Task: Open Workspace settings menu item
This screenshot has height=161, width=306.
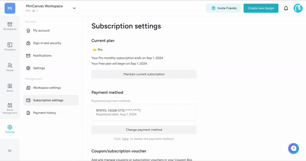Action: point(47,88)
